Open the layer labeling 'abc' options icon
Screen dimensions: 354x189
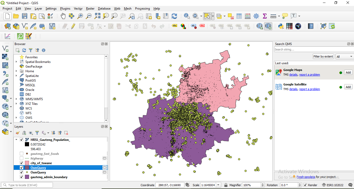(x=175, y=26)
